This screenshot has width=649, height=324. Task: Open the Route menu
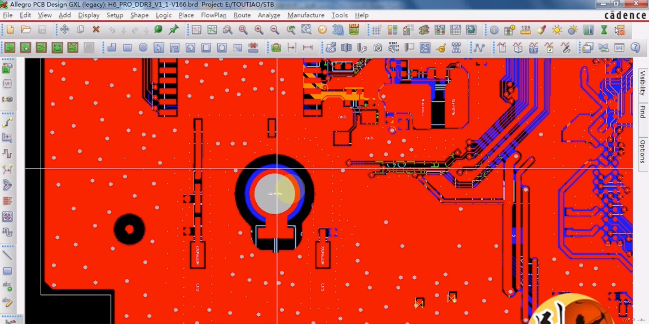(242, 15)
